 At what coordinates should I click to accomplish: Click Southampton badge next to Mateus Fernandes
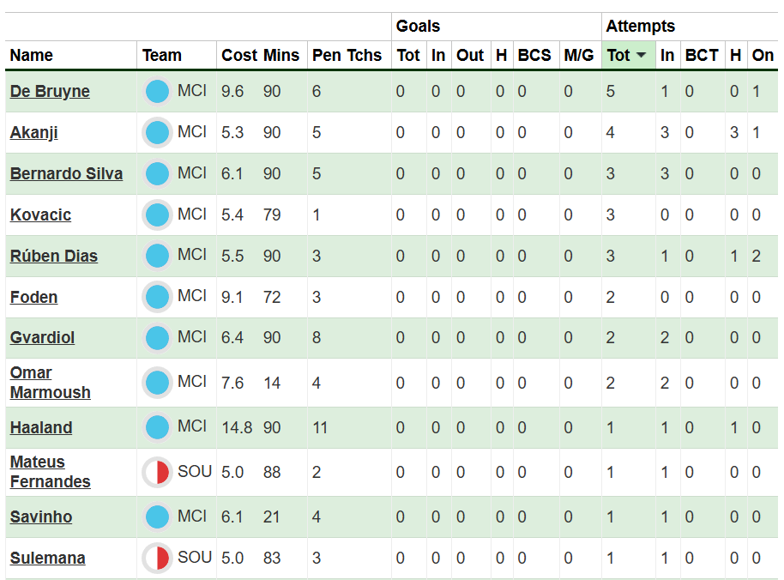point(157,472)
